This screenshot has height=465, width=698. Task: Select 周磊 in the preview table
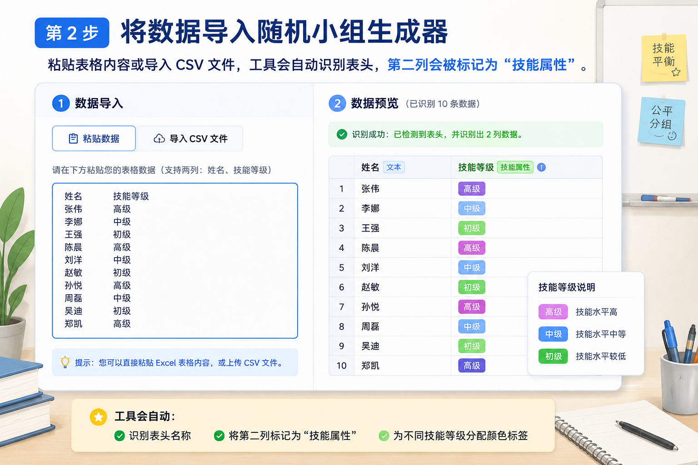coord(370,326)
